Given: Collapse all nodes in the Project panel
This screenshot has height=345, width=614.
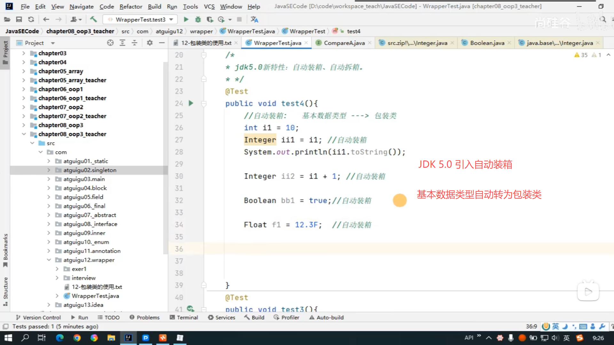Looking at the screenshot, I should tap(135, 43).
